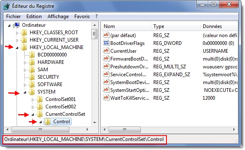Image resolution: width=245 pixels, height=150 pixels.
Task: Collapse the Control key
Action: (x=40, y=122)
